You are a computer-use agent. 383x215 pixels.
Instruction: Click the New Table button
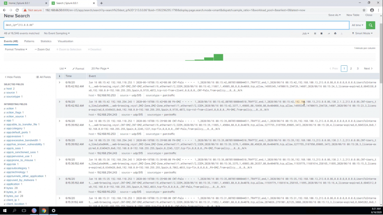[353, 15]
